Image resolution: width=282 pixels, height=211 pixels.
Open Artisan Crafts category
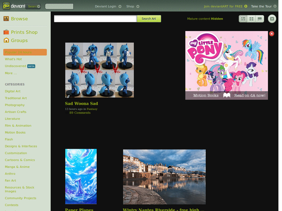[x=16, y=112]
